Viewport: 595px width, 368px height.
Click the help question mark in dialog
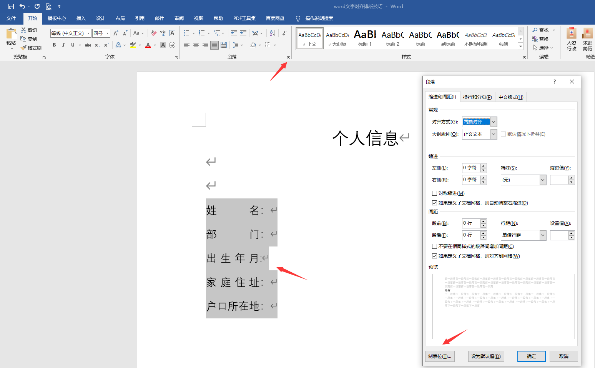tap(554, 82)
